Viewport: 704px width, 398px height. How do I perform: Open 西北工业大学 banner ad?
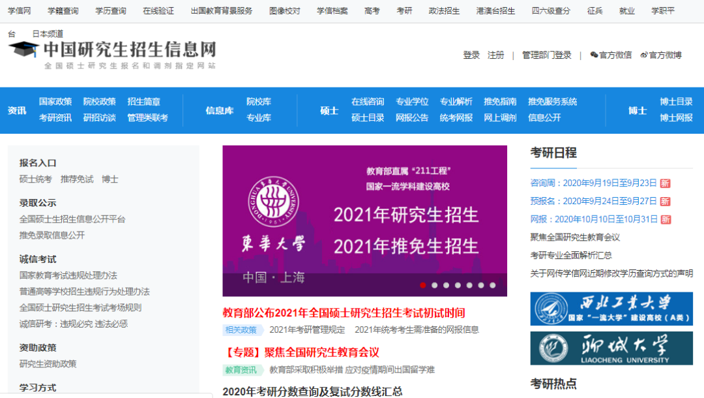click(611, 309)
